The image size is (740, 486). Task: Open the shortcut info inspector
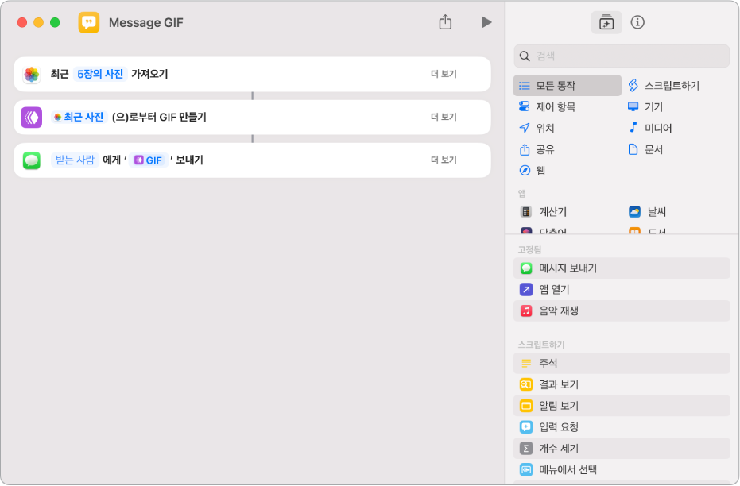[637, 22]
